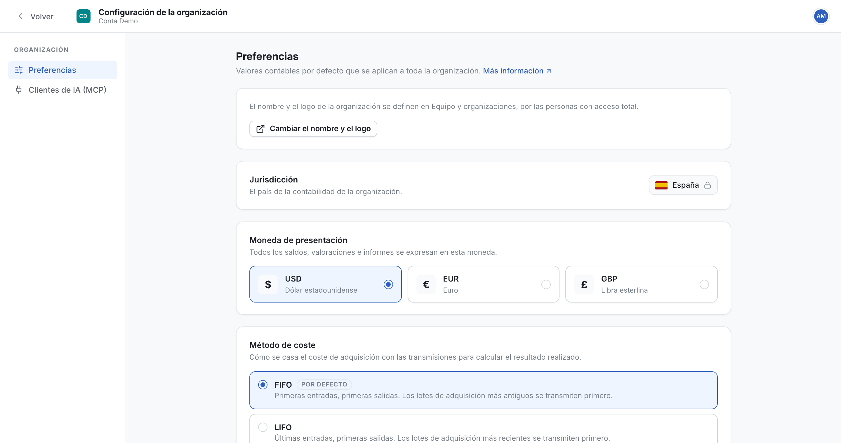Open the Preferencias sidebar section
Image resolution: width=841 pixels, height=443 pixels.
click(x=63, y=70)
